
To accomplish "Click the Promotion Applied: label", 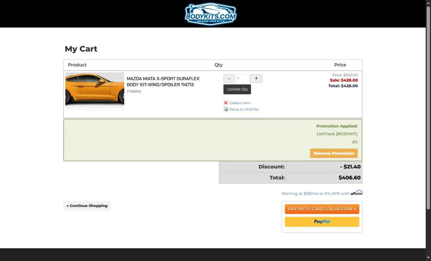I will click(x=337, y=126).
